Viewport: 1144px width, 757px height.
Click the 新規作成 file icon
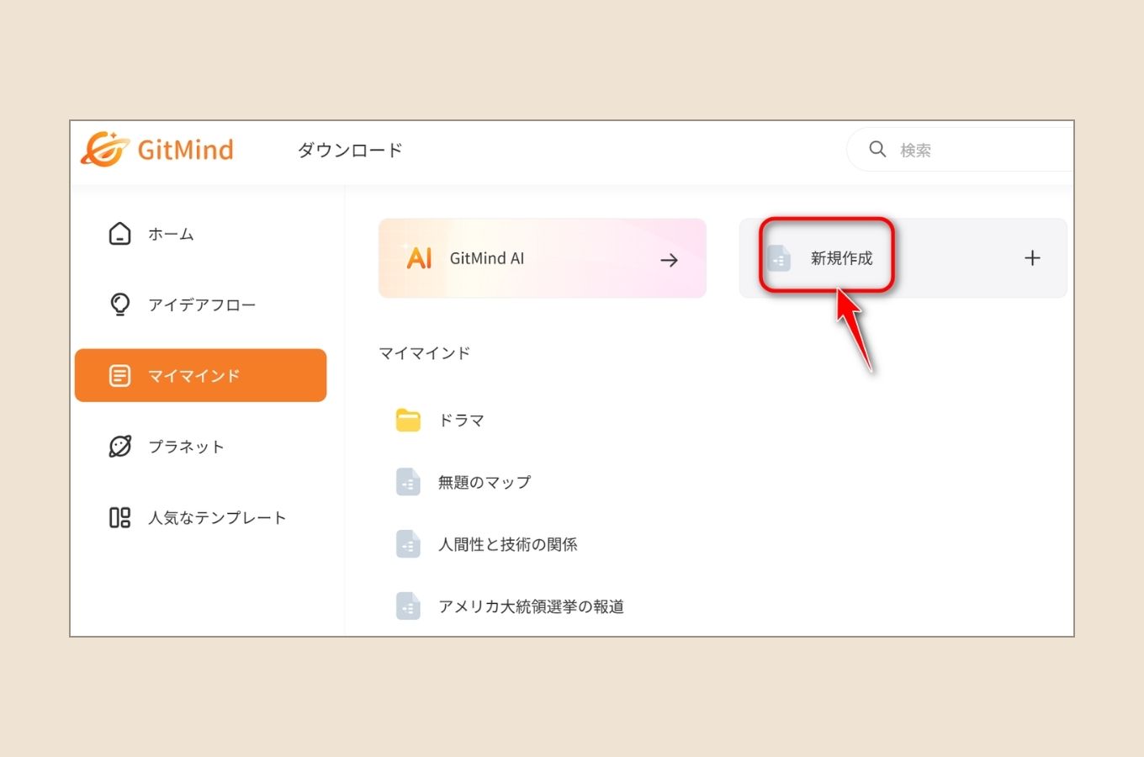coord(779,258)
